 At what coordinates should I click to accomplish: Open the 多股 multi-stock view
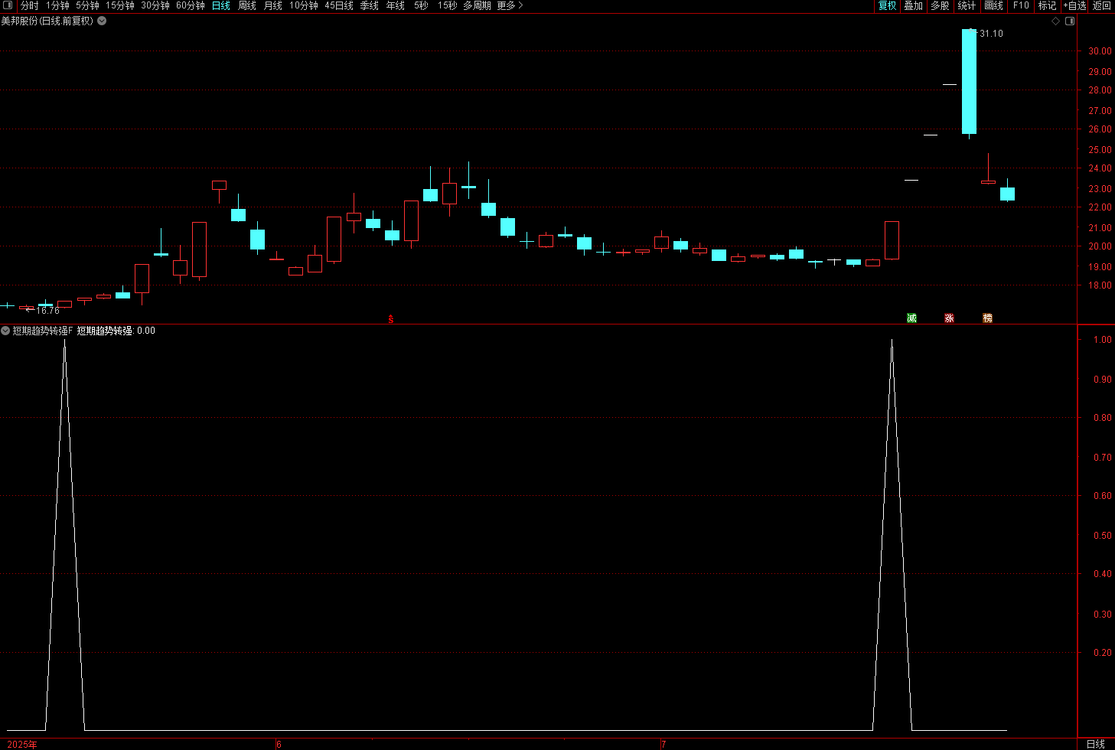(941, 5)
